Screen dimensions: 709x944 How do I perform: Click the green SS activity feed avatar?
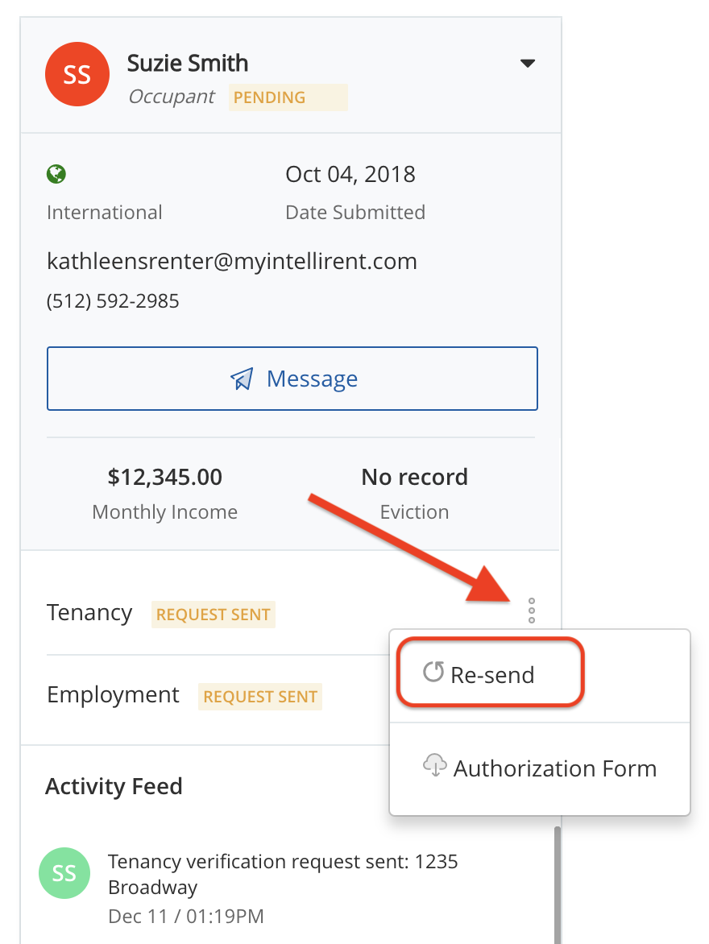(64, 874)
